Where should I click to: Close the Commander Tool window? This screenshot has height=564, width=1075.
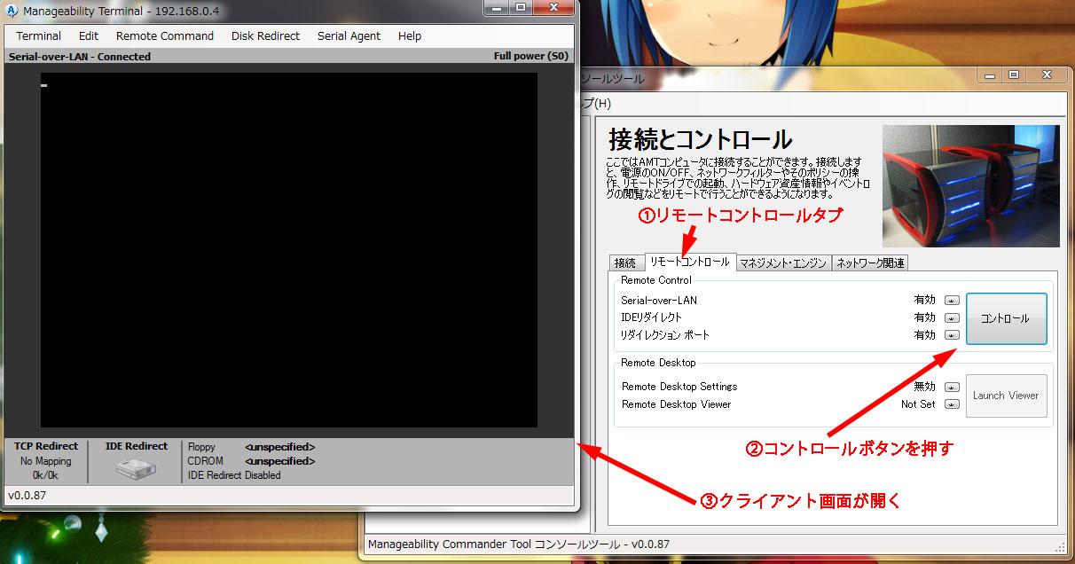click(x=1047, y=75)
